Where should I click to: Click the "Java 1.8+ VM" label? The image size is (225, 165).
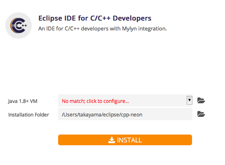tap(23, 101)
